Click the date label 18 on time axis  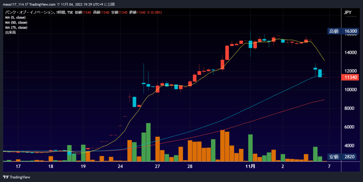[x=51, y=166]
